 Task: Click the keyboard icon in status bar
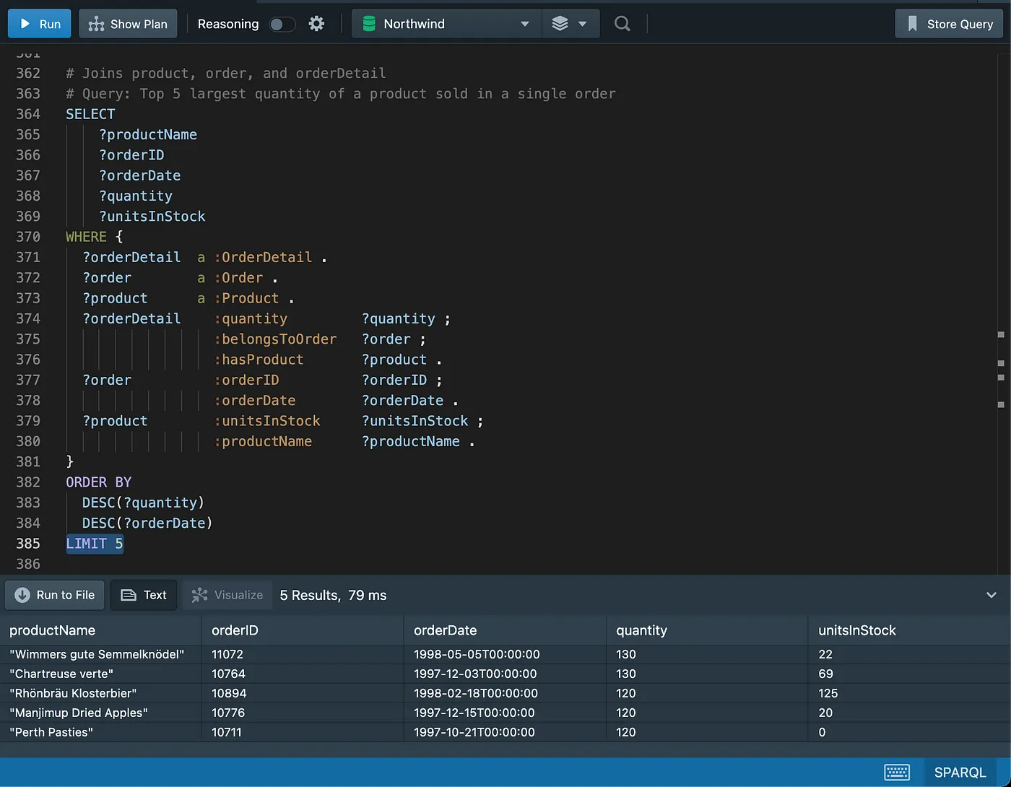coord(897,772)
